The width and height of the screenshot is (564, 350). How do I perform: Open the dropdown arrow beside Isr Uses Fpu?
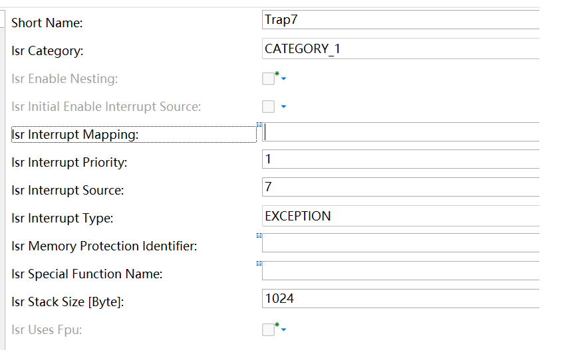[283, 329]
